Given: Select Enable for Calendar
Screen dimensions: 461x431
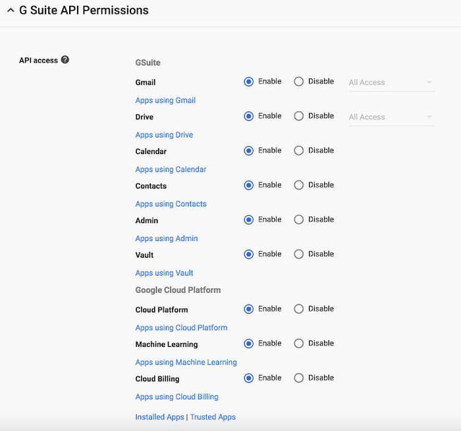Looking at the screenshot, I should click(x=249, y=151).
